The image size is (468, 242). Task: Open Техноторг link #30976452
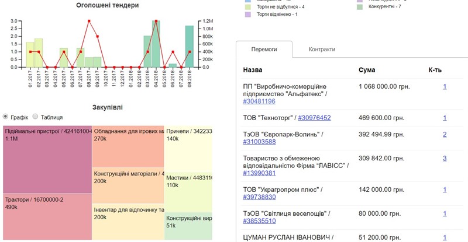(x=314, y=118)
